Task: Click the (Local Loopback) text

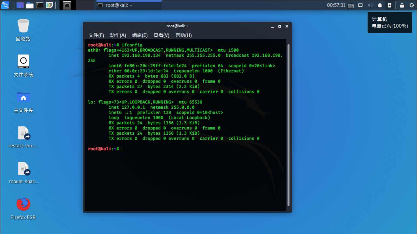Action: tap(189, 117)
